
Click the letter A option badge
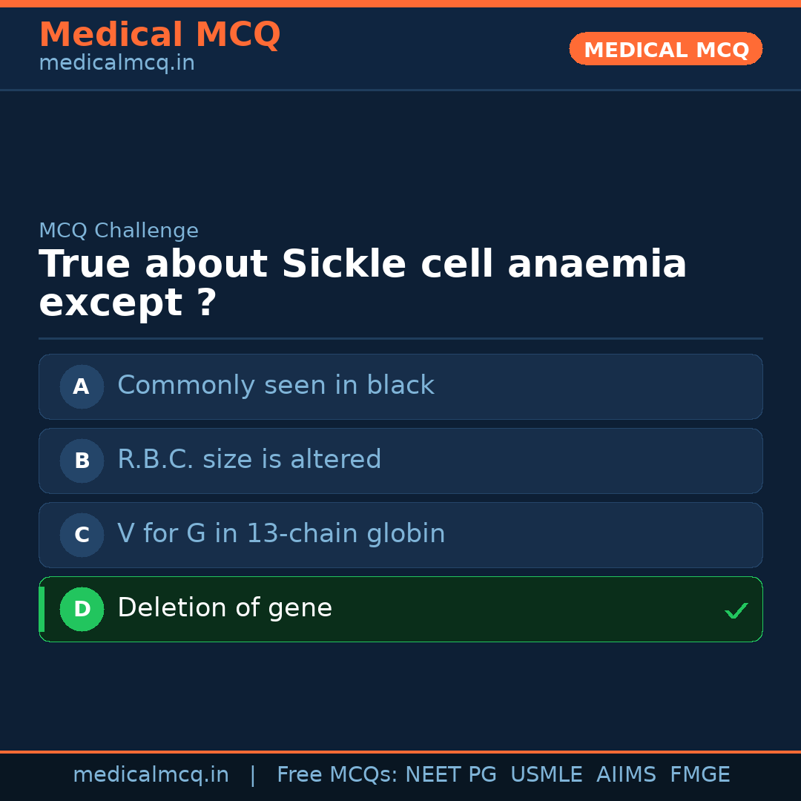(82, 386)
